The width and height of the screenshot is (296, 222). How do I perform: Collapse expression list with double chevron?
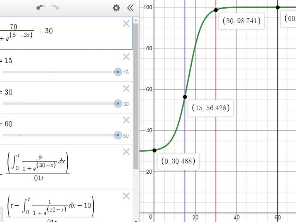[130, 8]
